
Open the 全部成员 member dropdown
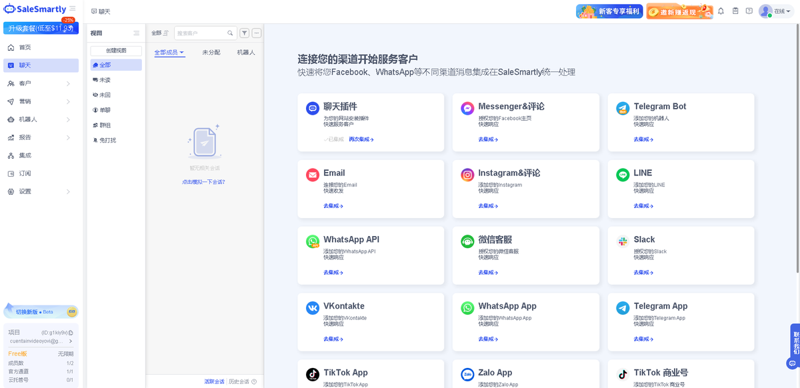pyautogui.click(x=169, y=52)
